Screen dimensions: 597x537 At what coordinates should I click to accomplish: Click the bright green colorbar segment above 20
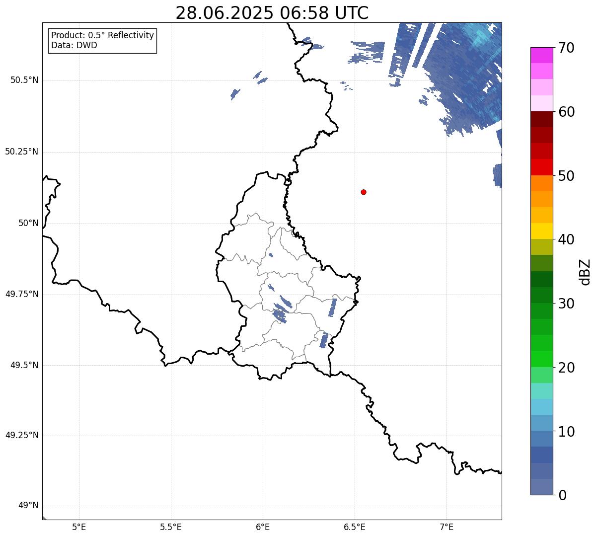542,359
